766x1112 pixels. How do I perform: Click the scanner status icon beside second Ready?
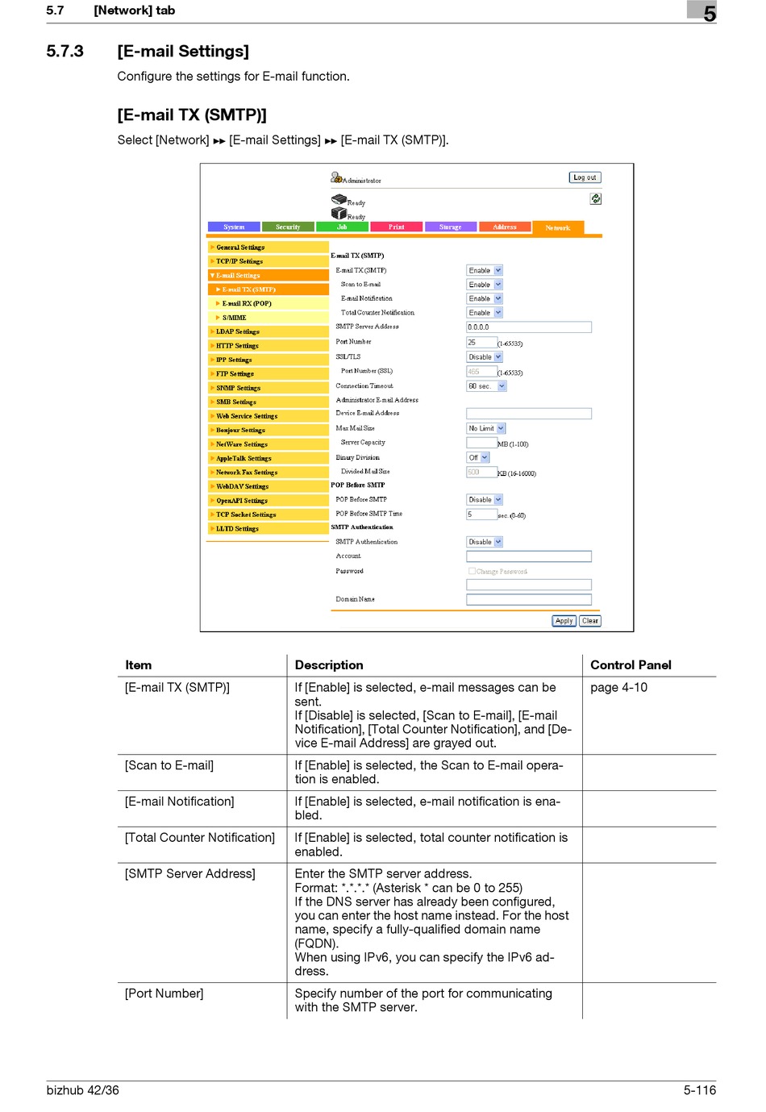tap(339, 213)
